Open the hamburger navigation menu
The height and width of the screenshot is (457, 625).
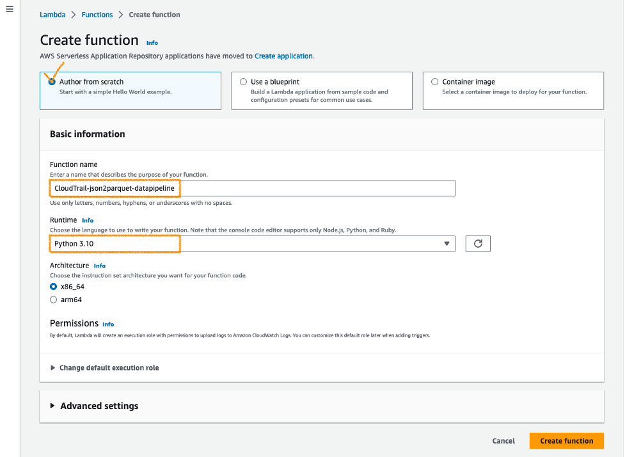click(10, 9)
